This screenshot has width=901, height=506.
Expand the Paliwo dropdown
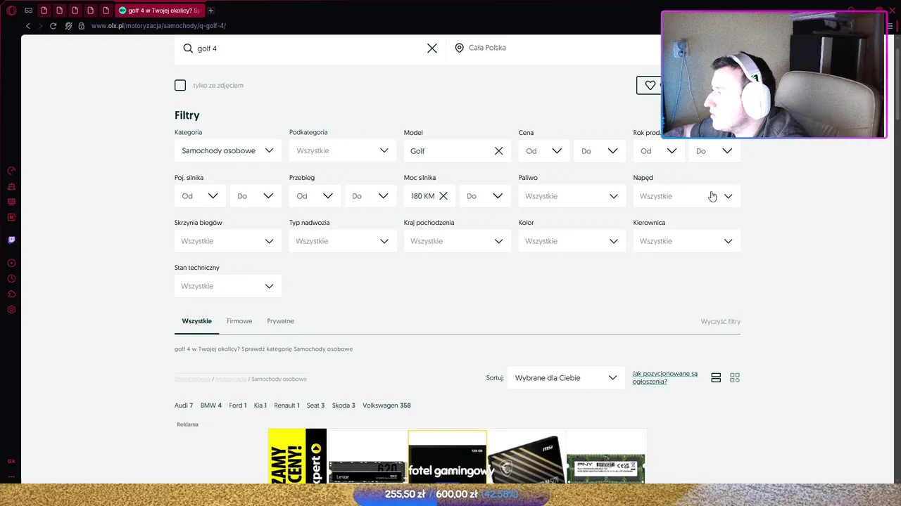point(572,195)
